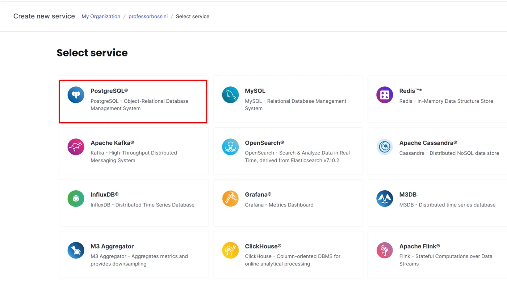507x281 pixels.
Task: Click the Apache Kafka icon
Action: pyautogui.click(x=76, y=147)
